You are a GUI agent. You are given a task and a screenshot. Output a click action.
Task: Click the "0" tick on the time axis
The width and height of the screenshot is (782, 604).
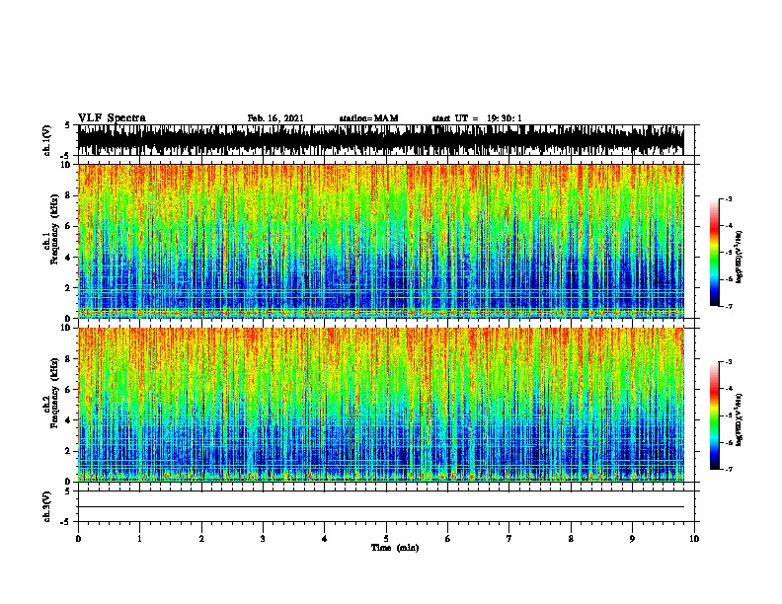pyautogui.click(x=78, y=539)
